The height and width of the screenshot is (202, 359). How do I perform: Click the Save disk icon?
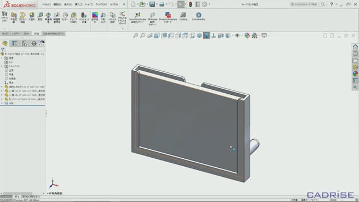152,4
